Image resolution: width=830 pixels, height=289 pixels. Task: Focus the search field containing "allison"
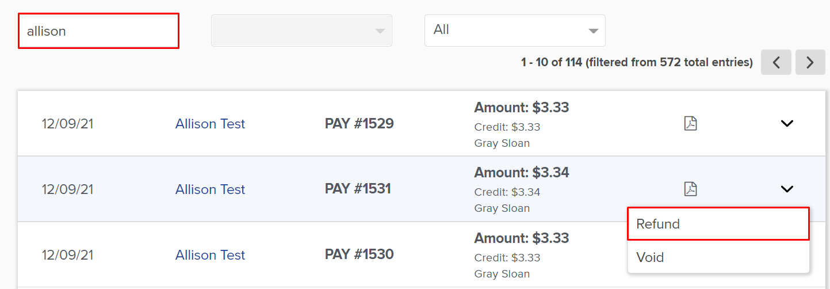[x=98, y=31]
